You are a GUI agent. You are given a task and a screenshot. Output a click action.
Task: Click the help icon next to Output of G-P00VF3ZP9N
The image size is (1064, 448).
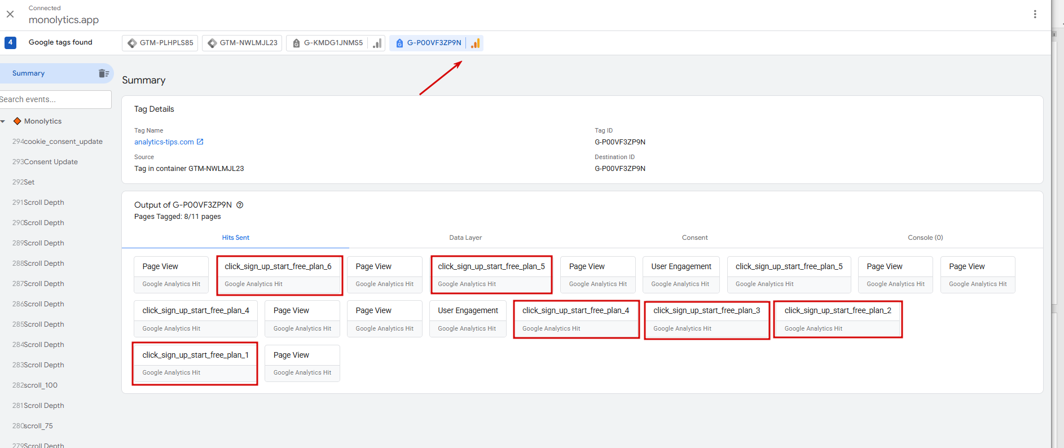[240, 205]
